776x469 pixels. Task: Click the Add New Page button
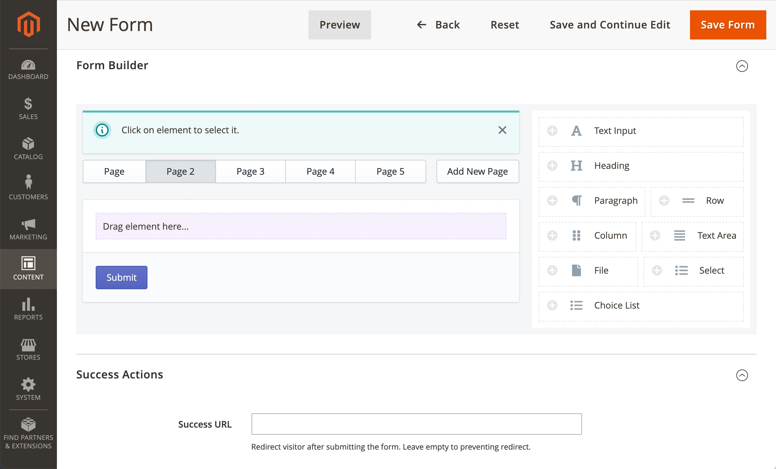(x=477, y=171)
